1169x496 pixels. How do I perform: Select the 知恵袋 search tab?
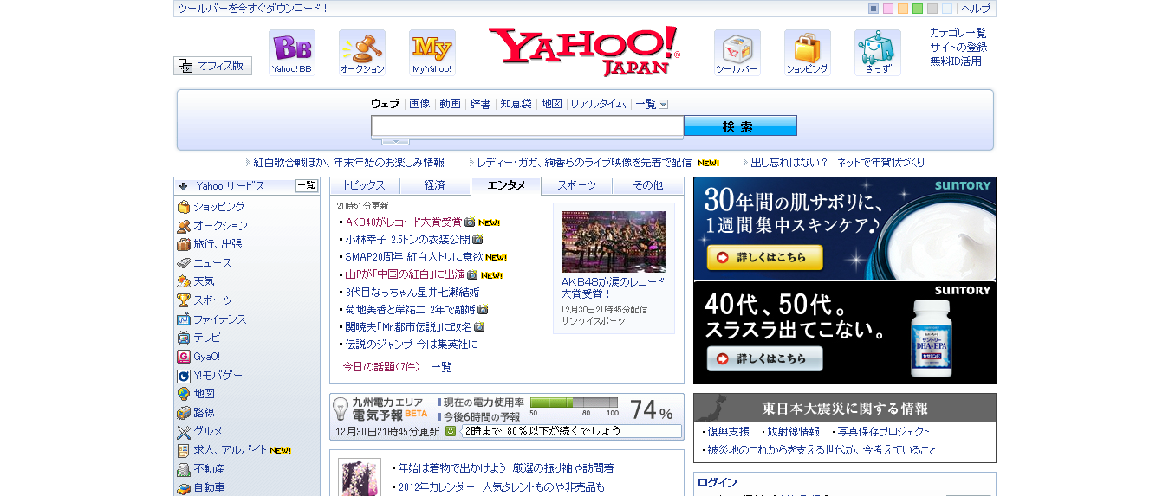516,104
